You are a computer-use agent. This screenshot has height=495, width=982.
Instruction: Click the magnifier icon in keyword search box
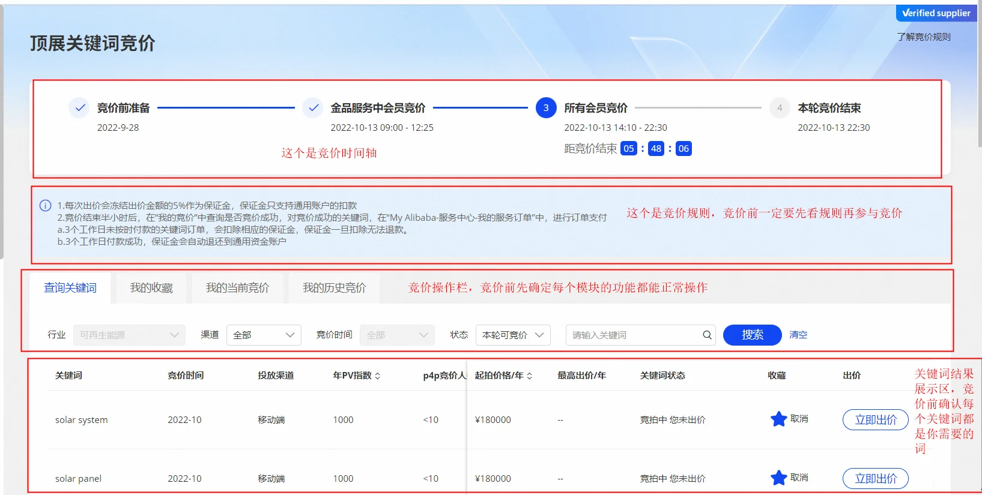(x=707, y=335)
